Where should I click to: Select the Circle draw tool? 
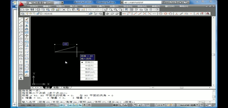[x=21, y=39]
